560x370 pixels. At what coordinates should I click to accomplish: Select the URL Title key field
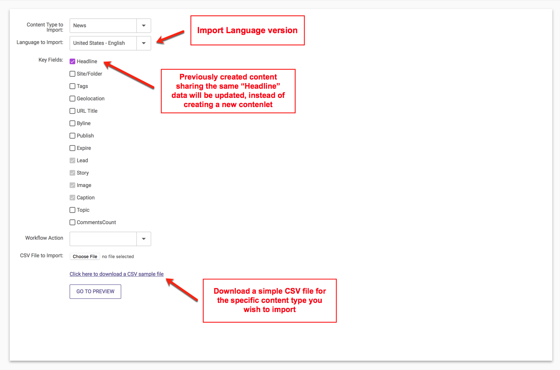click(72, 111)
